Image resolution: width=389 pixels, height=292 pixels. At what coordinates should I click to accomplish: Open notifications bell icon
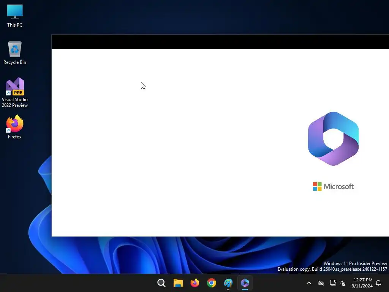tap(379, 283)
